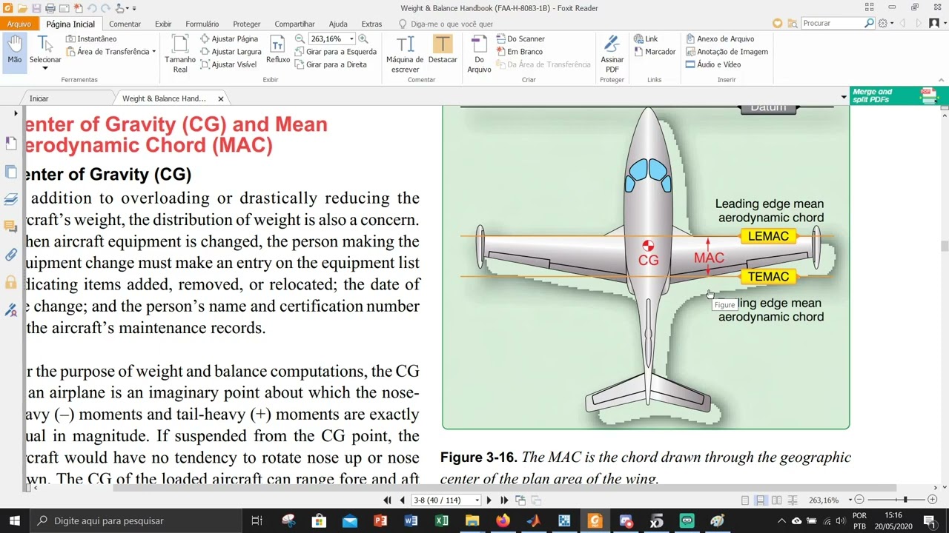Select the Destacar highlight tool

[443, 50]
